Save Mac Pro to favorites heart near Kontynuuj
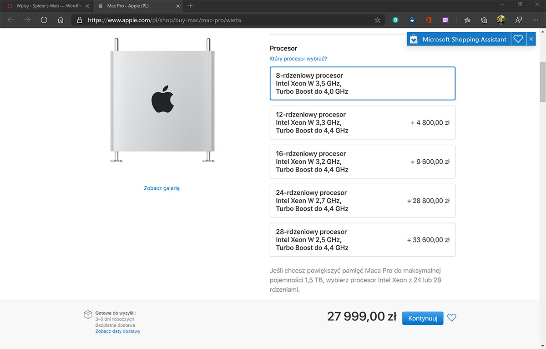Image resolution: width=546 pixels, height=349 pixels. 451,318
